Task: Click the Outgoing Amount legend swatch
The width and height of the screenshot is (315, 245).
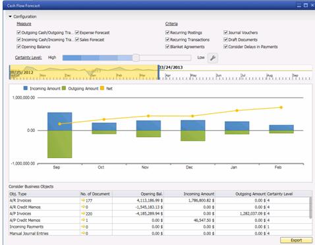Action: (x=64, y=88)
